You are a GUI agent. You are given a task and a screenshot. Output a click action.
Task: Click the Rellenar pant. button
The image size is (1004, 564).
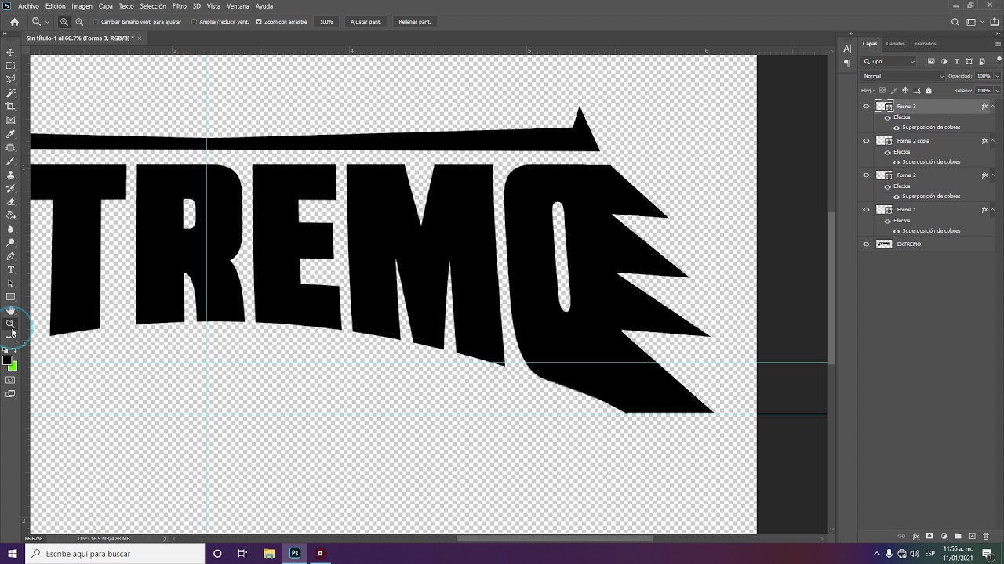[x=414, y=22]
